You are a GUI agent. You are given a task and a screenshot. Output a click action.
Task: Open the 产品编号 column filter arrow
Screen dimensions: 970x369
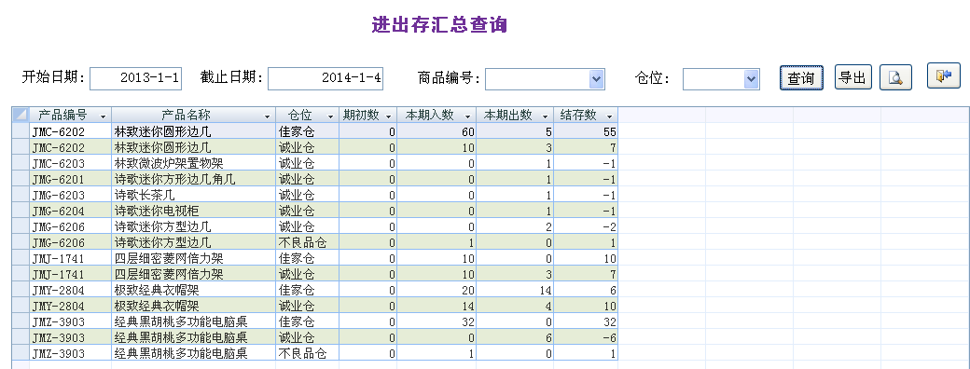(x=103, y=116)
